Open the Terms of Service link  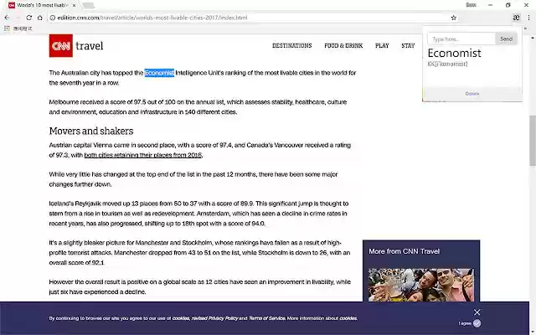pyautogui.click(x=266, y=318)
